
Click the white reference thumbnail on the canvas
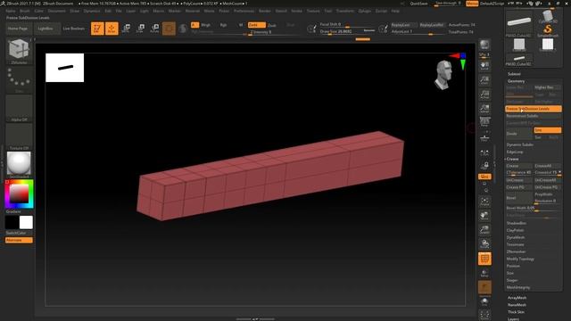[x=65, y=68]
